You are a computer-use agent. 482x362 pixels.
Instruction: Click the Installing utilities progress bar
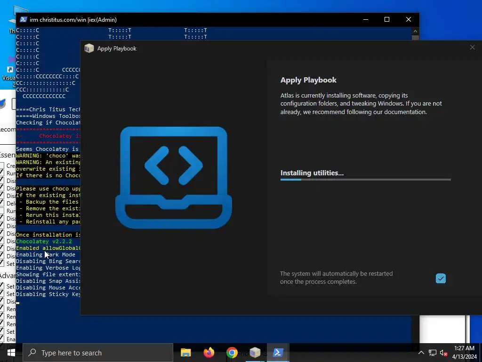coord(365,180)
